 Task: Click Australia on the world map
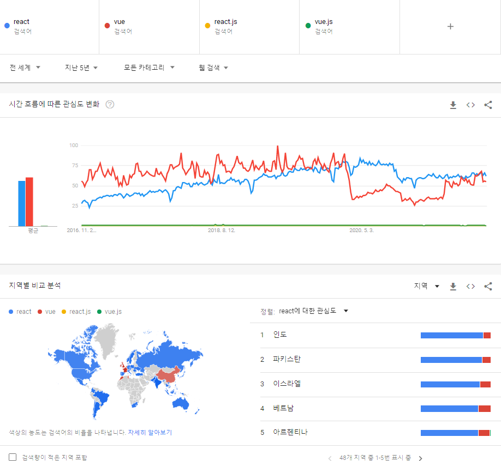point(181,403)
